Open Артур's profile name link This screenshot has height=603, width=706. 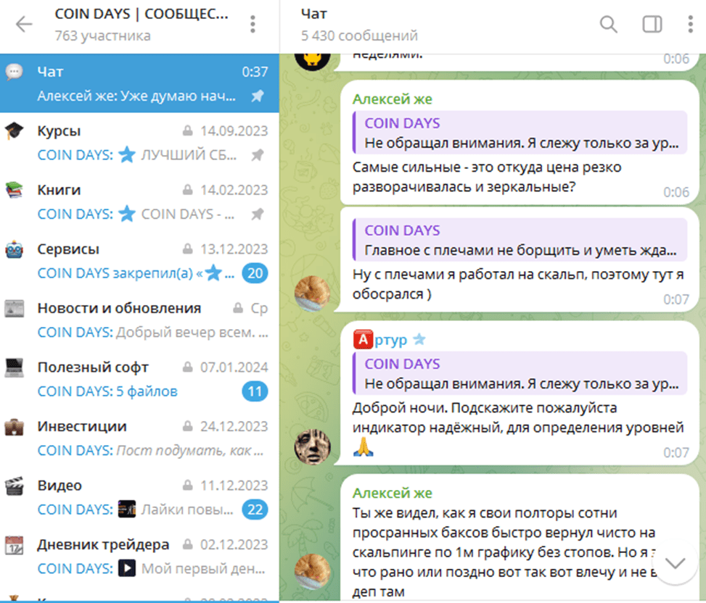(391, 340)
